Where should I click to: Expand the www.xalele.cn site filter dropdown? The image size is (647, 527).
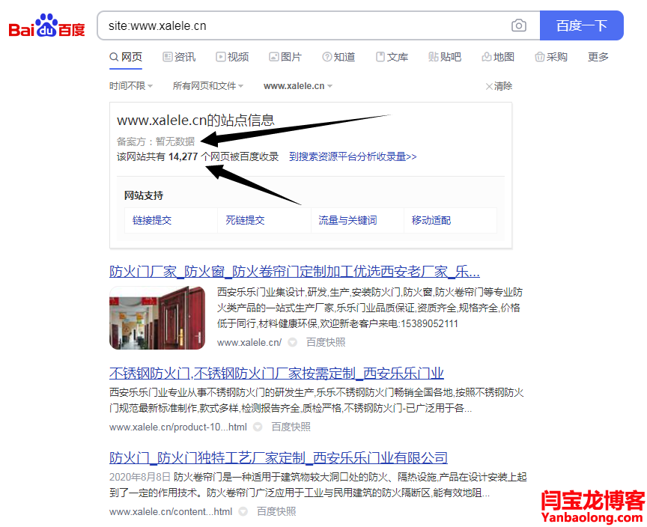298,86
